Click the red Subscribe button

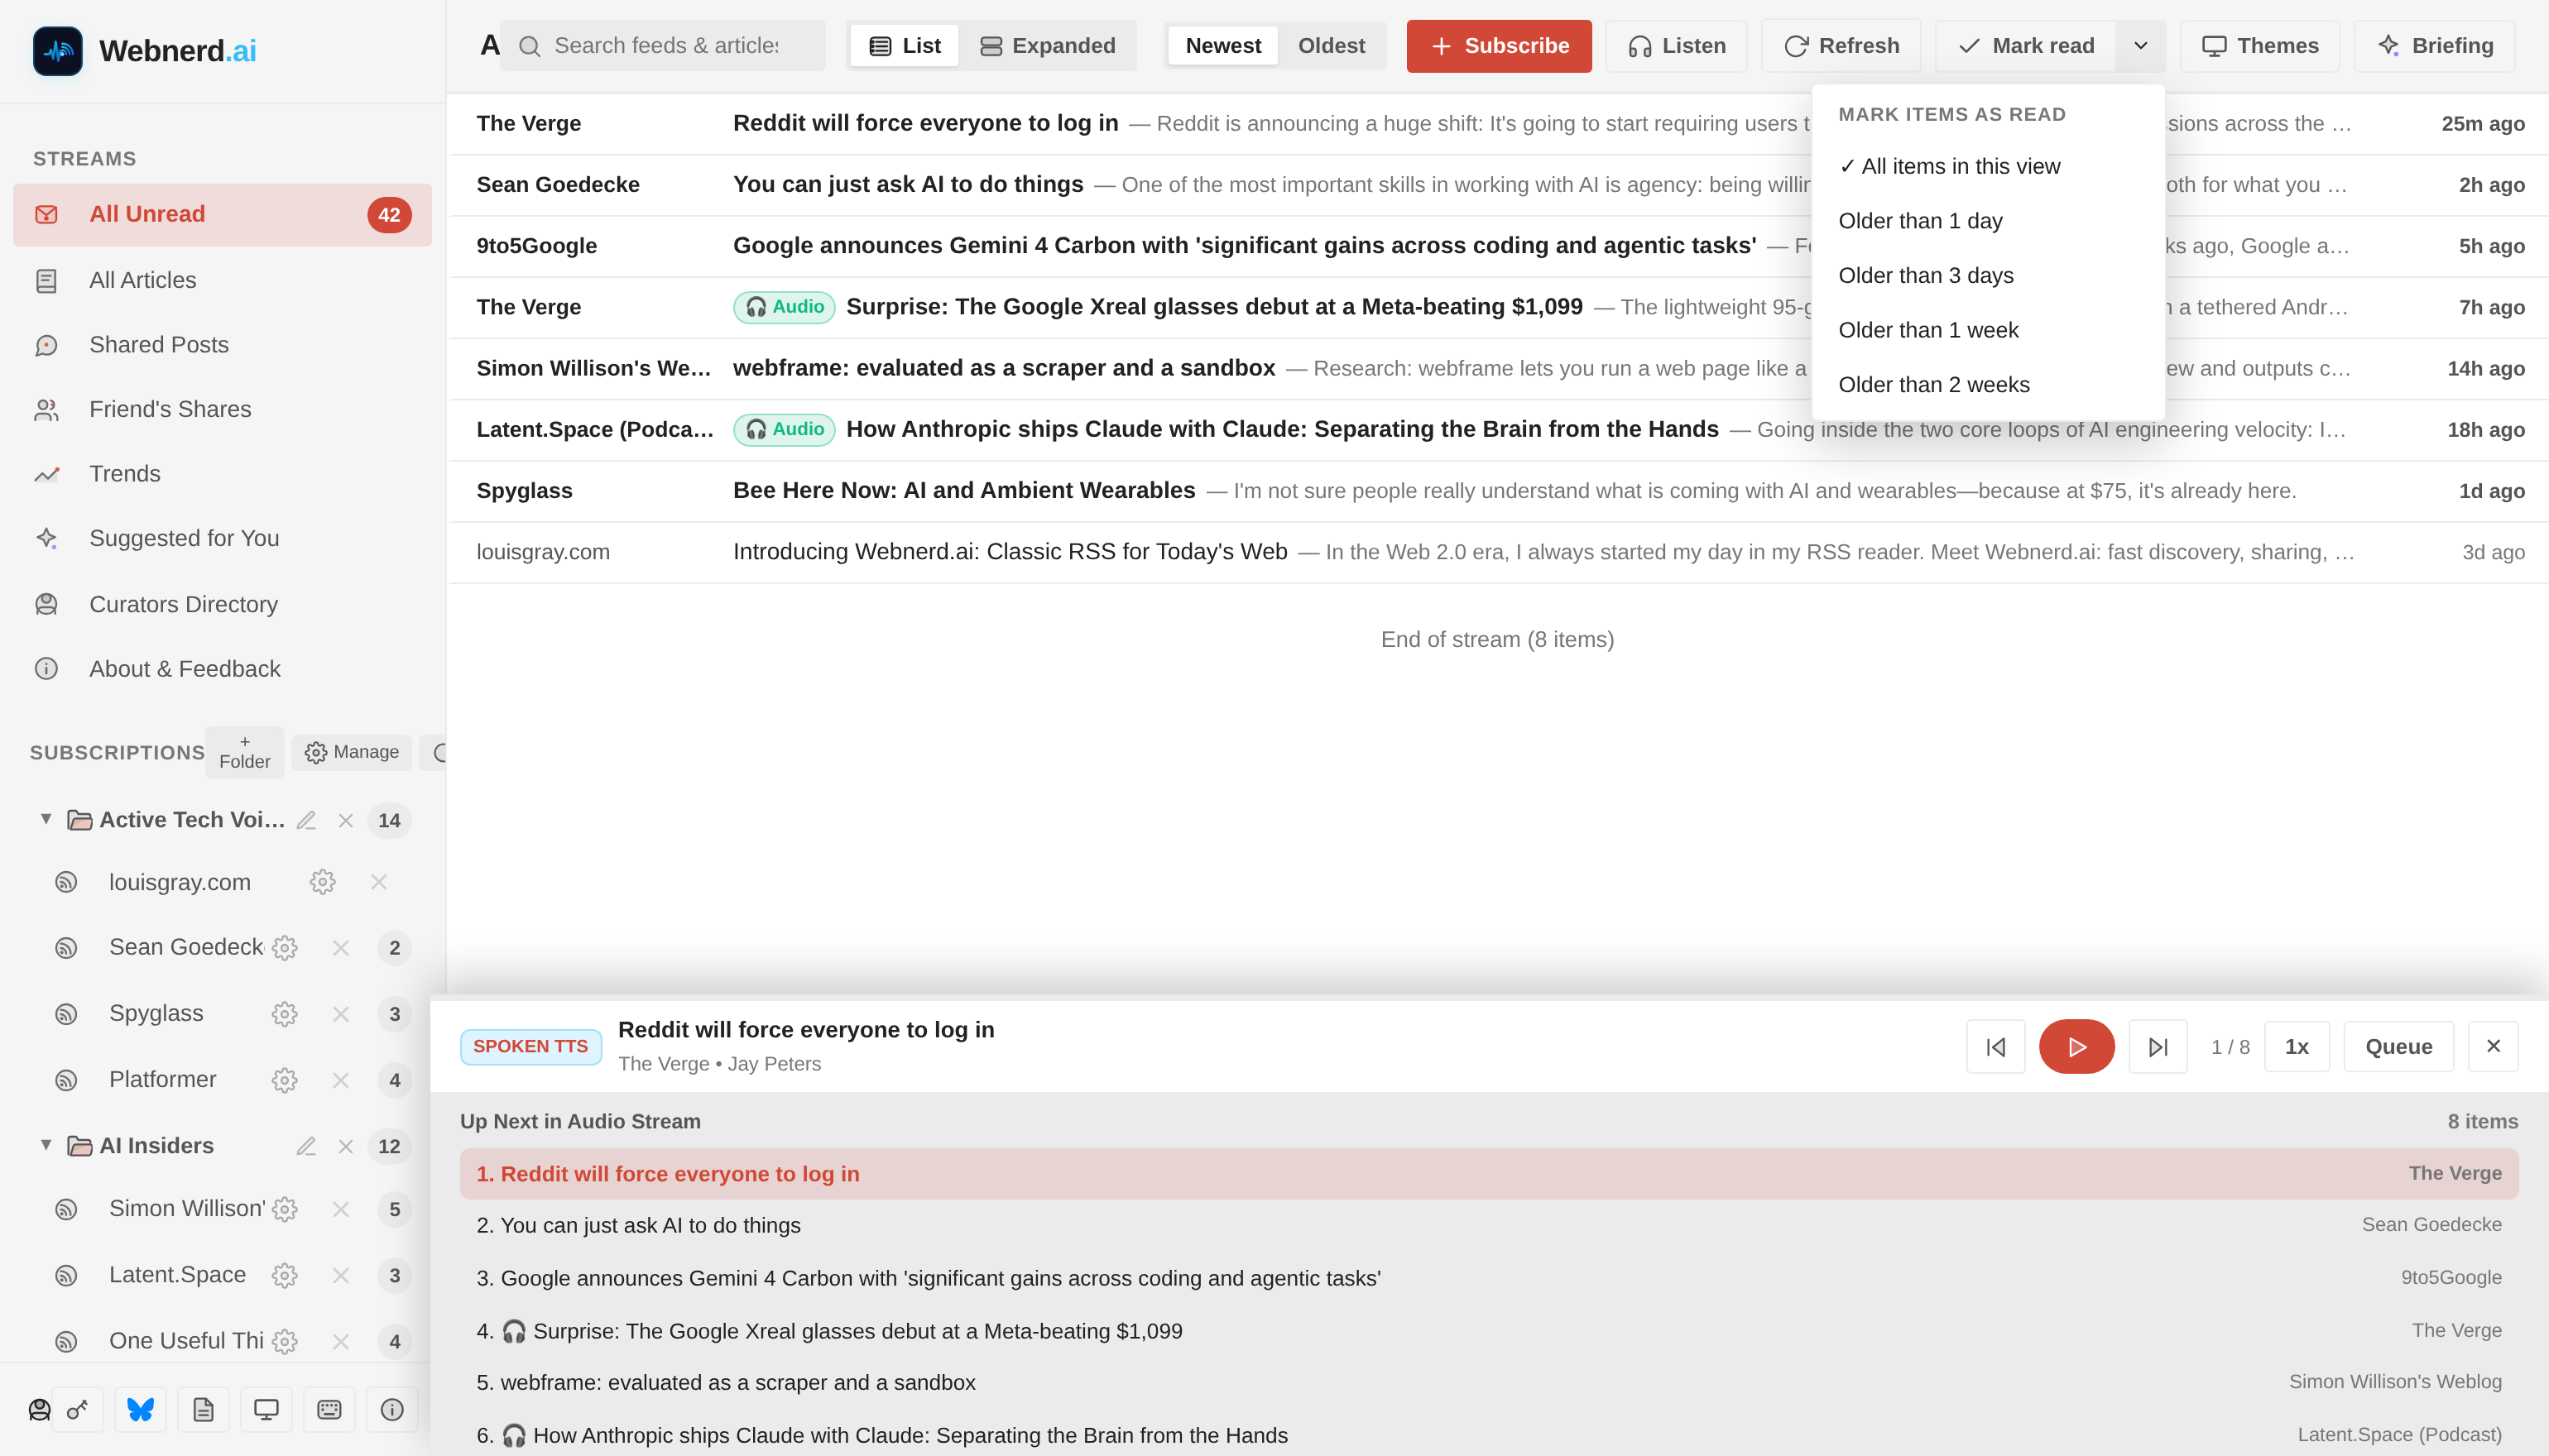point(1499,46)
